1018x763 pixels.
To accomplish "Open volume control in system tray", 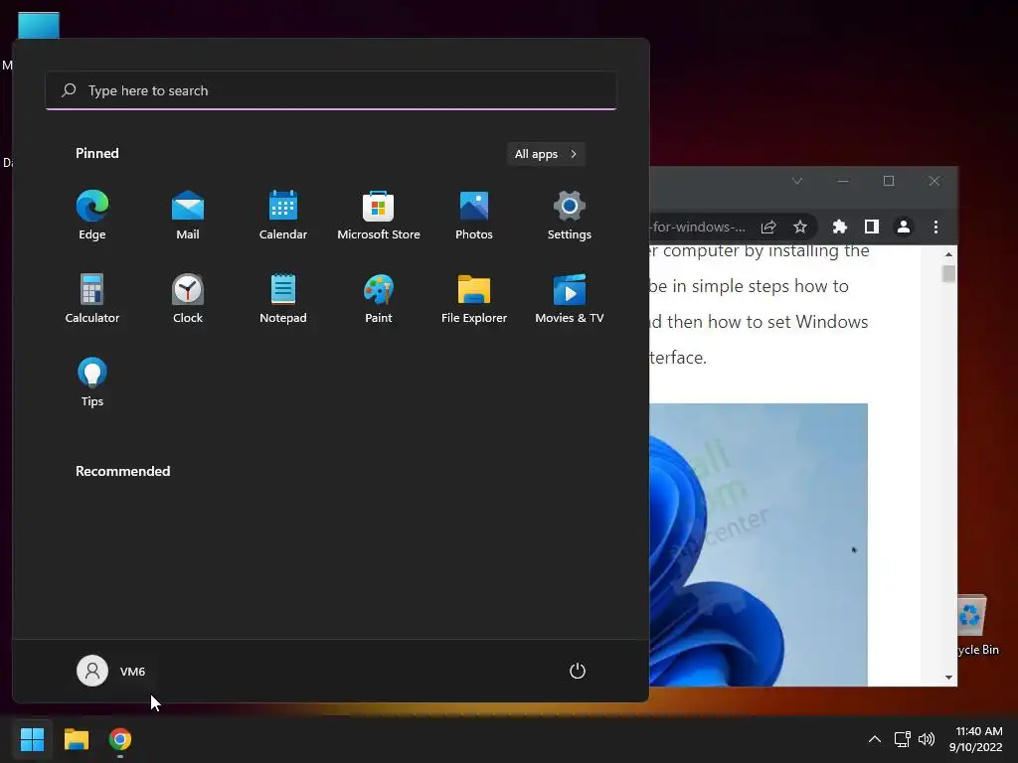I will (x=927, y=739).
